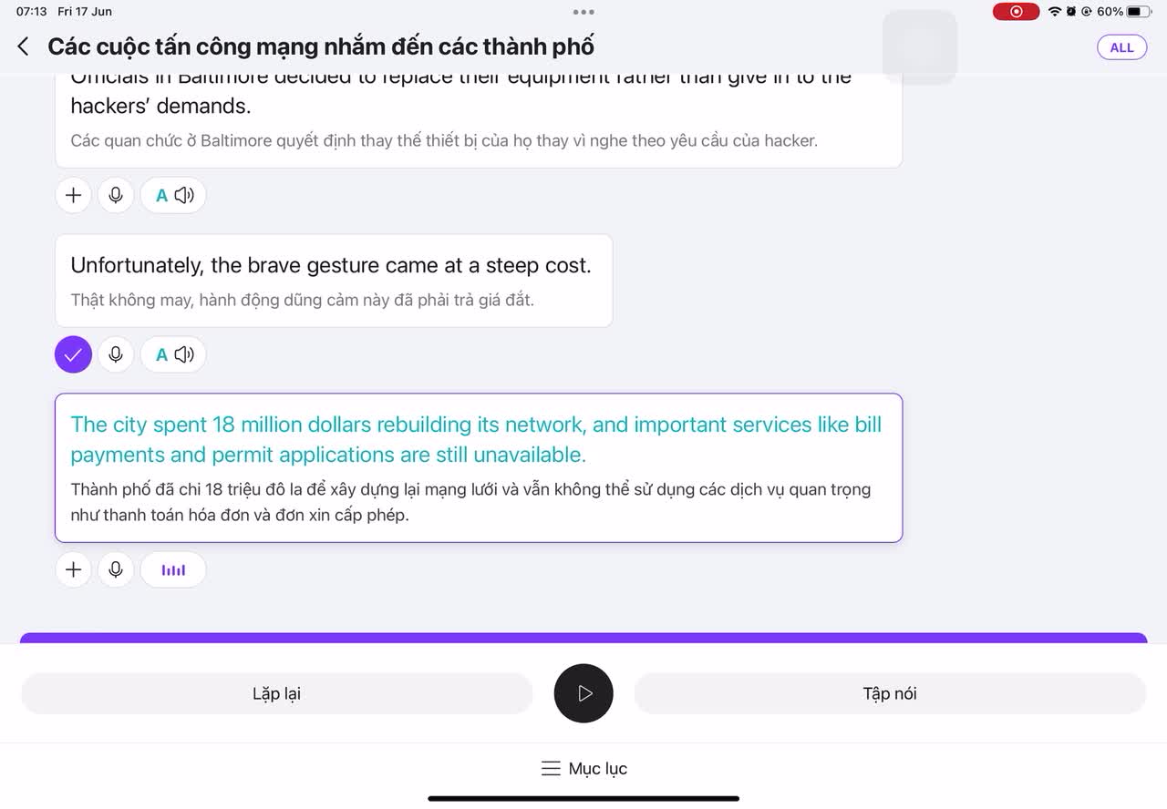Open the three-dot multitasking menu at top
This screenshot has width=1167, height=809.
point(583,12)
